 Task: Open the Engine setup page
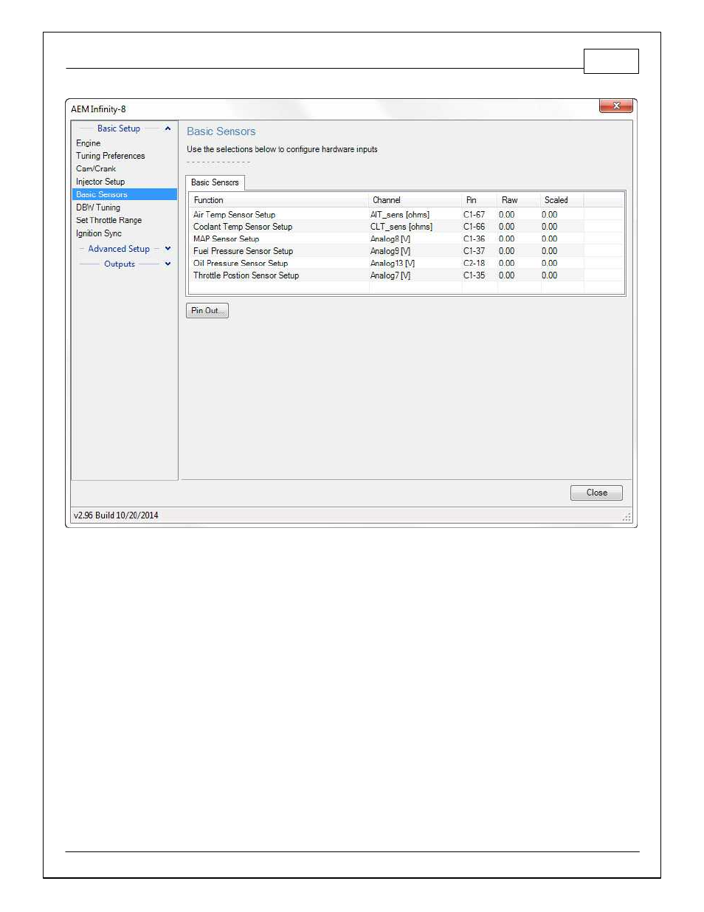click(x=88, y=143)
